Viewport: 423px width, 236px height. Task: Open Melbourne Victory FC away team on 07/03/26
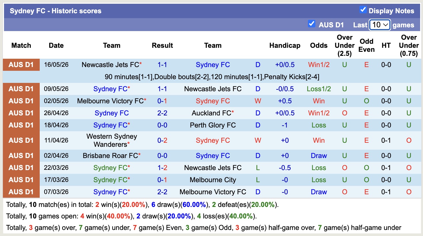click(213, 192)
